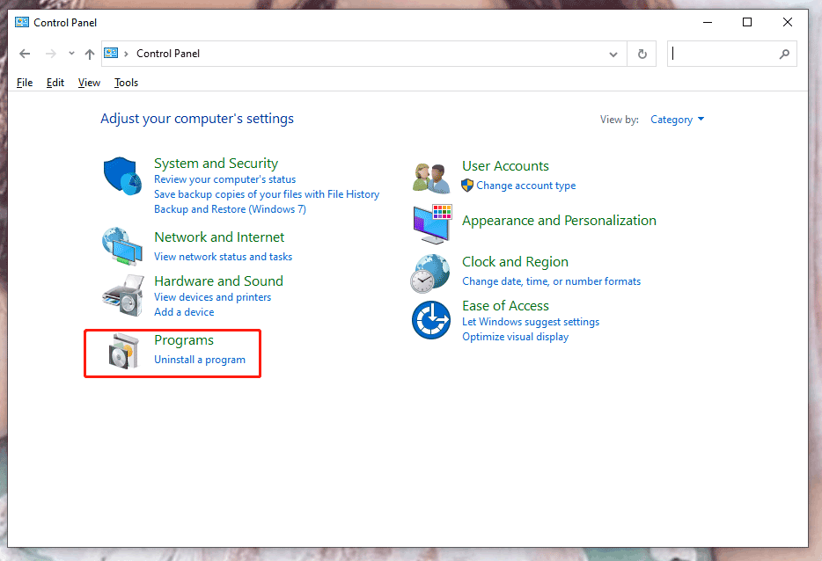
Task: Open the Tools menu
Action: [x=127, y=83]
